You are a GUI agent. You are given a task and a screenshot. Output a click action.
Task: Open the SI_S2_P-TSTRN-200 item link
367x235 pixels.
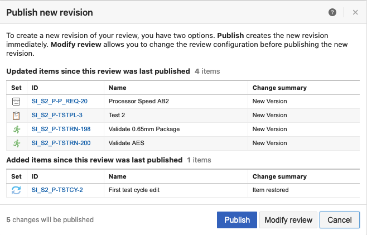(x=61, y=143)
